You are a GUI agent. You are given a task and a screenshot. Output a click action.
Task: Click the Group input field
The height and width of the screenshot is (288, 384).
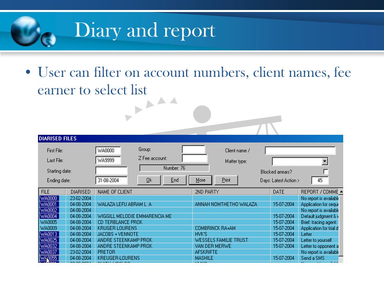click(x=194, y=149)
